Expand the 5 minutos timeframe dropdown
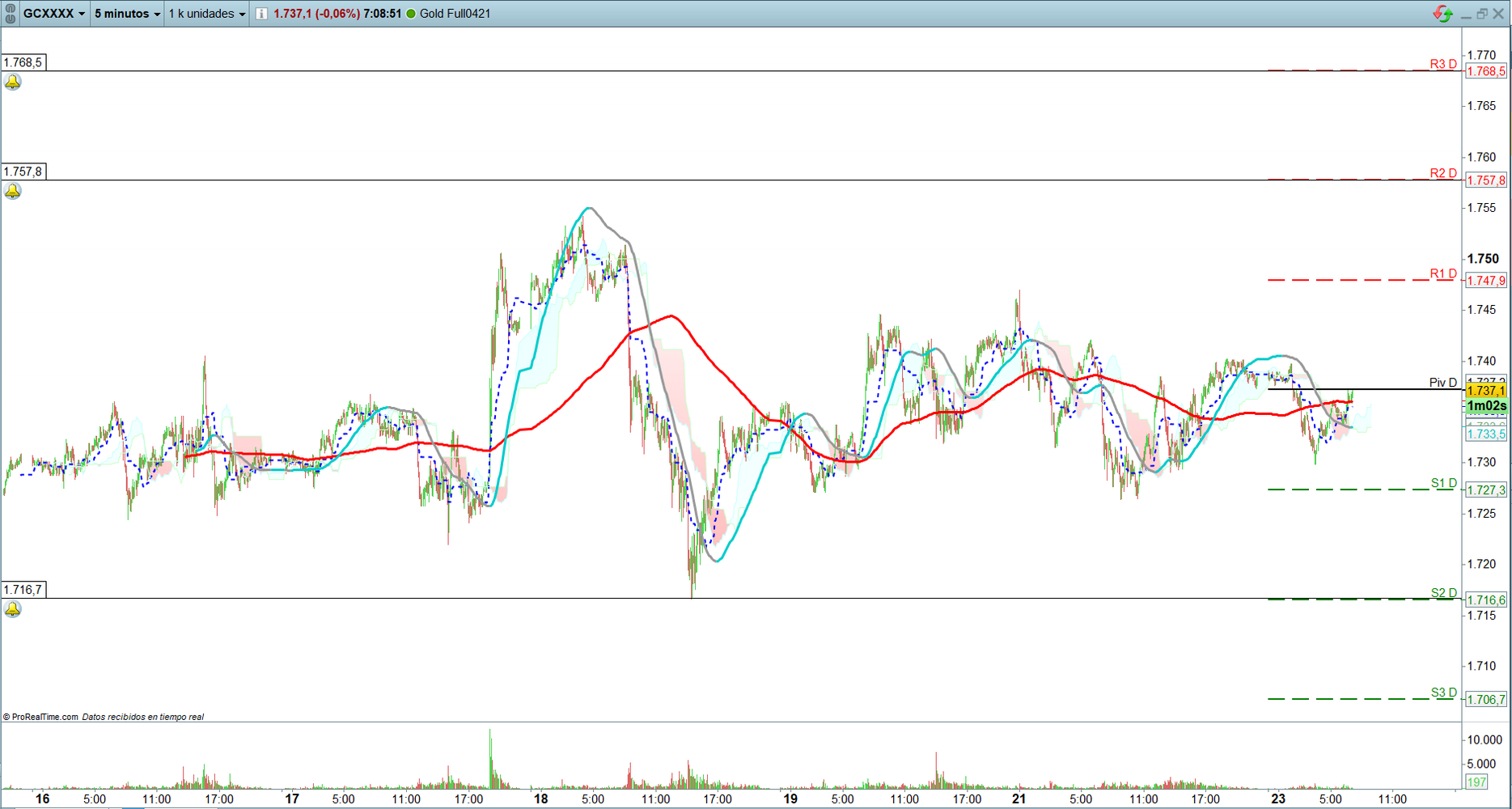This screenshot has height=809, width=1512. [127, 14]
